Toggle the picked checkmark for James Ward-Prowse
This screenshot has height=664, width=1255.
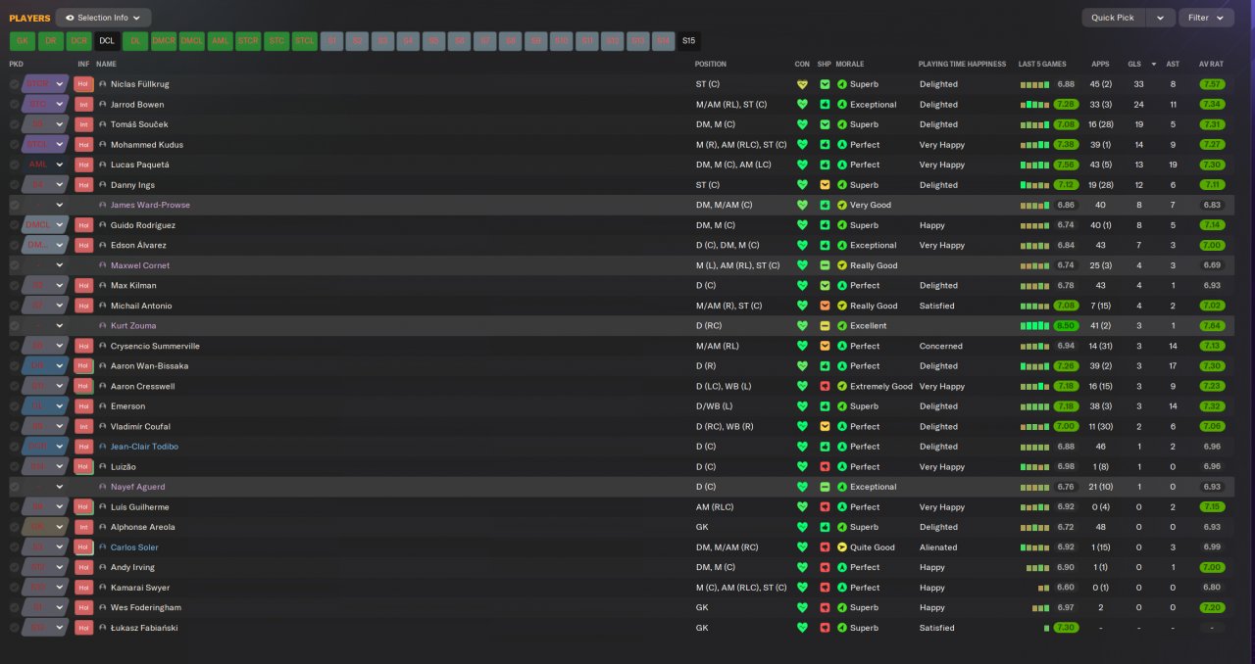(x=14, y=205)
